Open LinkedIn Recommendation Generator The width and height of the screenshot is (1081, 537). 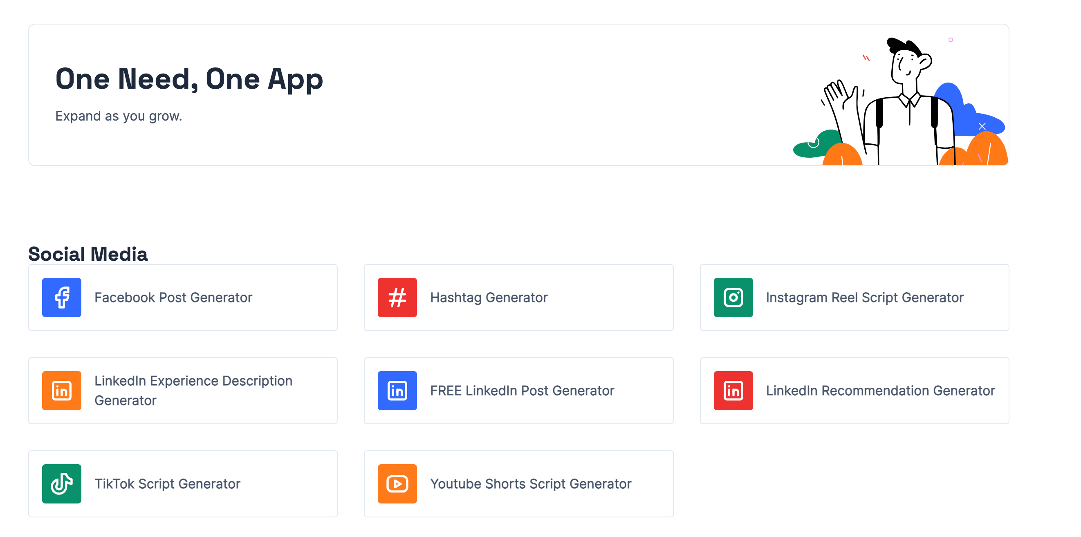(x=854, y=391)
